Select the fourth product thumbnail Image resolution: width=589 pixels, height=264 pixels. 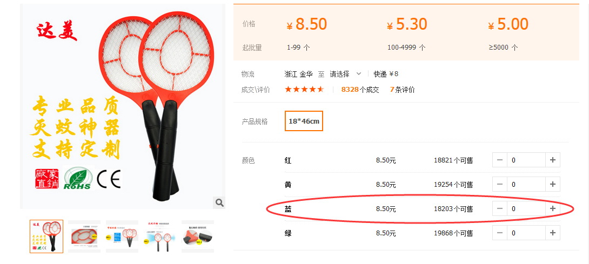160,236
